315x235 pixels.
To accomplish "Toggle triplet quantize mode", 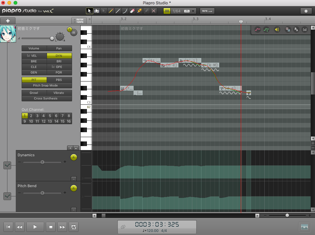I will [x=187, y=11].
